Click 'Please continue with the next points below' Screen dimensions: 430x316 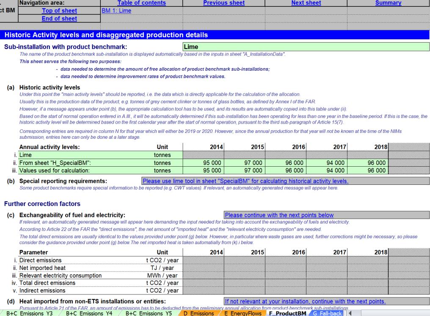click(x=279, y=215)
